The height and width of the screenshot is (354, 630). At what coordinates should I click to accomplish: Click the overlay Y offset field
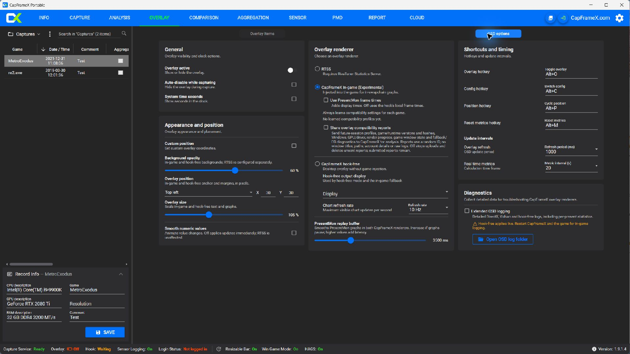point(291,193)
